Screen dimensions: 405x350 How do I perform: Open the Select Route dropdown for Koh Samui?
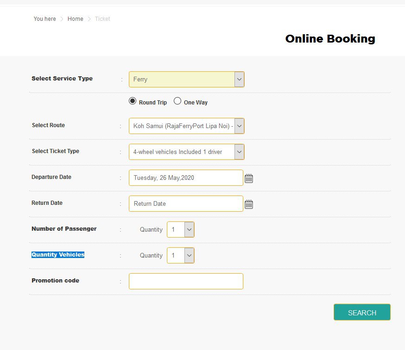click(186, 126)
